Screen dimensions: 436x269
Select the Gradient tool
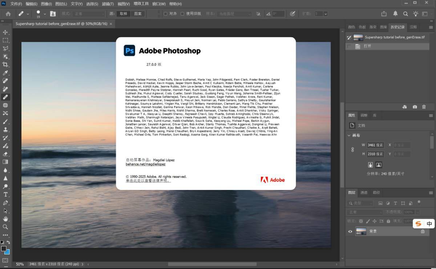(x=5, y=162)
